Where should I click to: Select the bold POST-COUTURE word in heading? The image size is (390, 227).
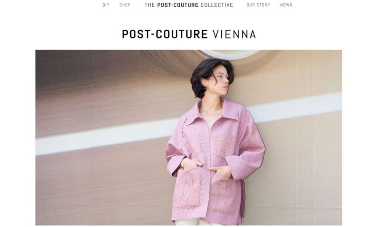(165, 34)
